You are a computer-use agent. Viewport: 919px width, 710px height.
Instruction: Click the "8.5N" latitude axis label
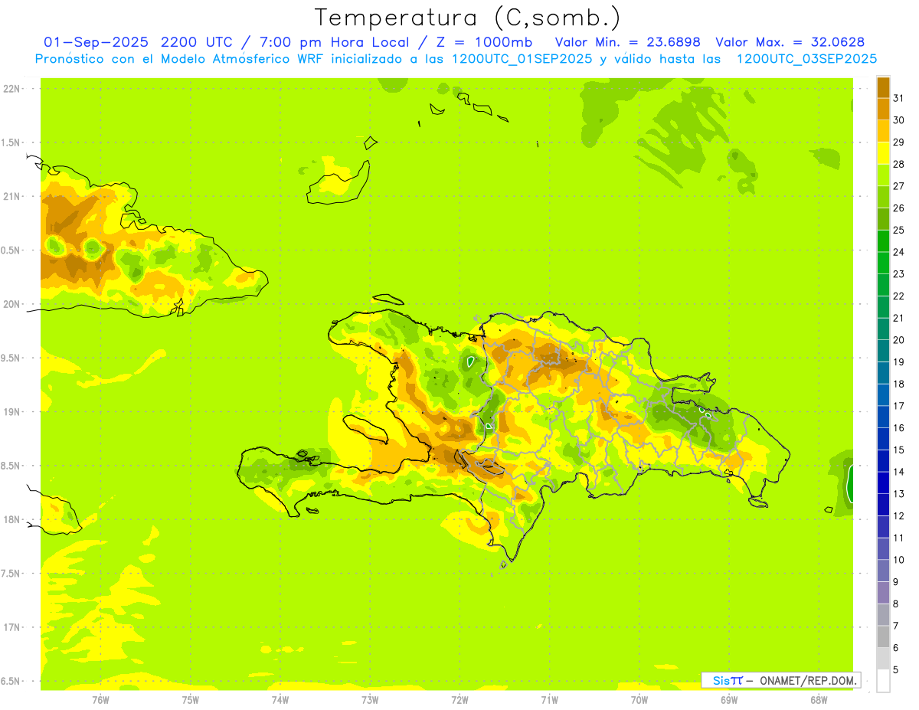click(x=11, y=466)
